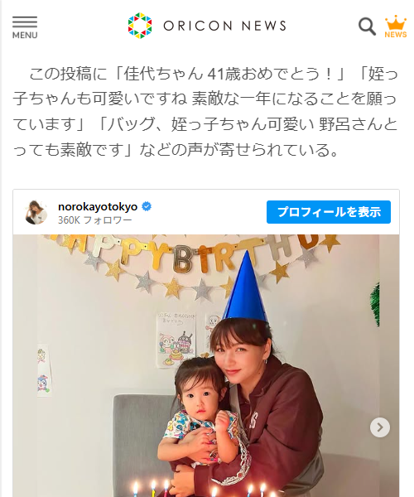Click the プロフィールを表示 button

[x=329, y=212]
